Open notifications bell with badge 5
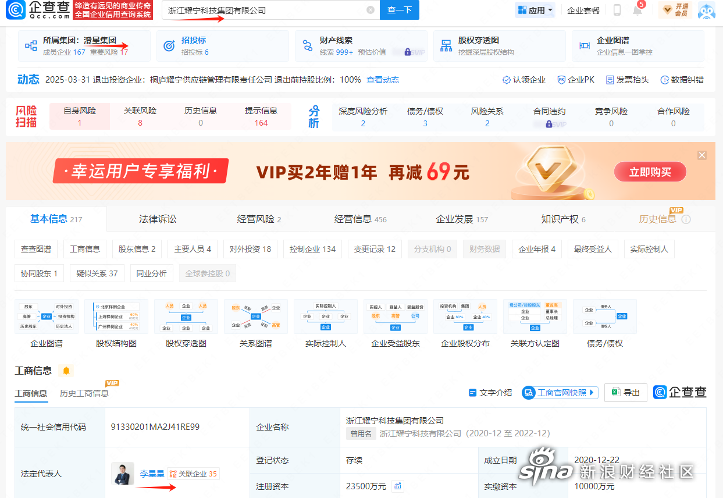The image size is (723, 498). tap(637, 10)
